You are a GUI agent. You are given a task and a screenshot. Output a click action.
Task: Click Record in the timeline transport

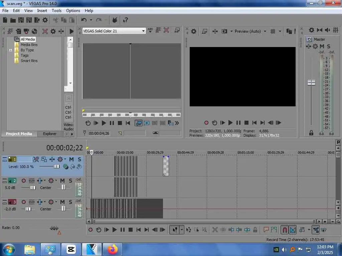91,230
